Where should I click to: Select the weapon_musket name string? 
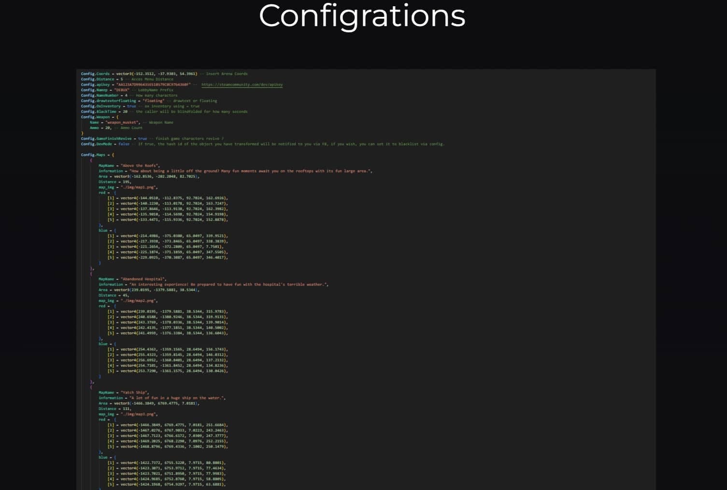[x=122, y=122]
